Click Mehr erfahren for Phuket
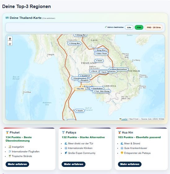 (17, 164)
